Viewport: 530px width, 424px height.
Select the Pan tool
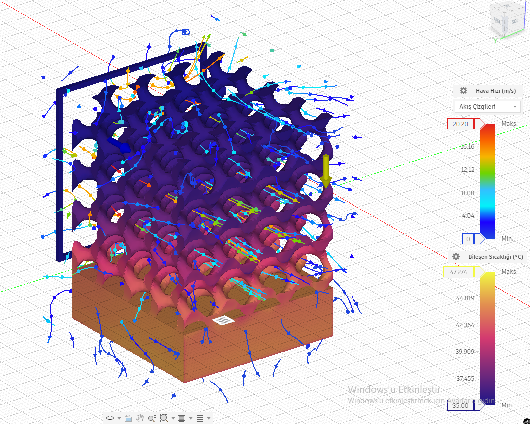140,418
